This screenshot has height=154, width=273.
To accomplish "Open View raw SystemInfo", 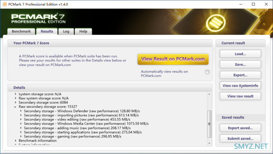I will [240, 86].
